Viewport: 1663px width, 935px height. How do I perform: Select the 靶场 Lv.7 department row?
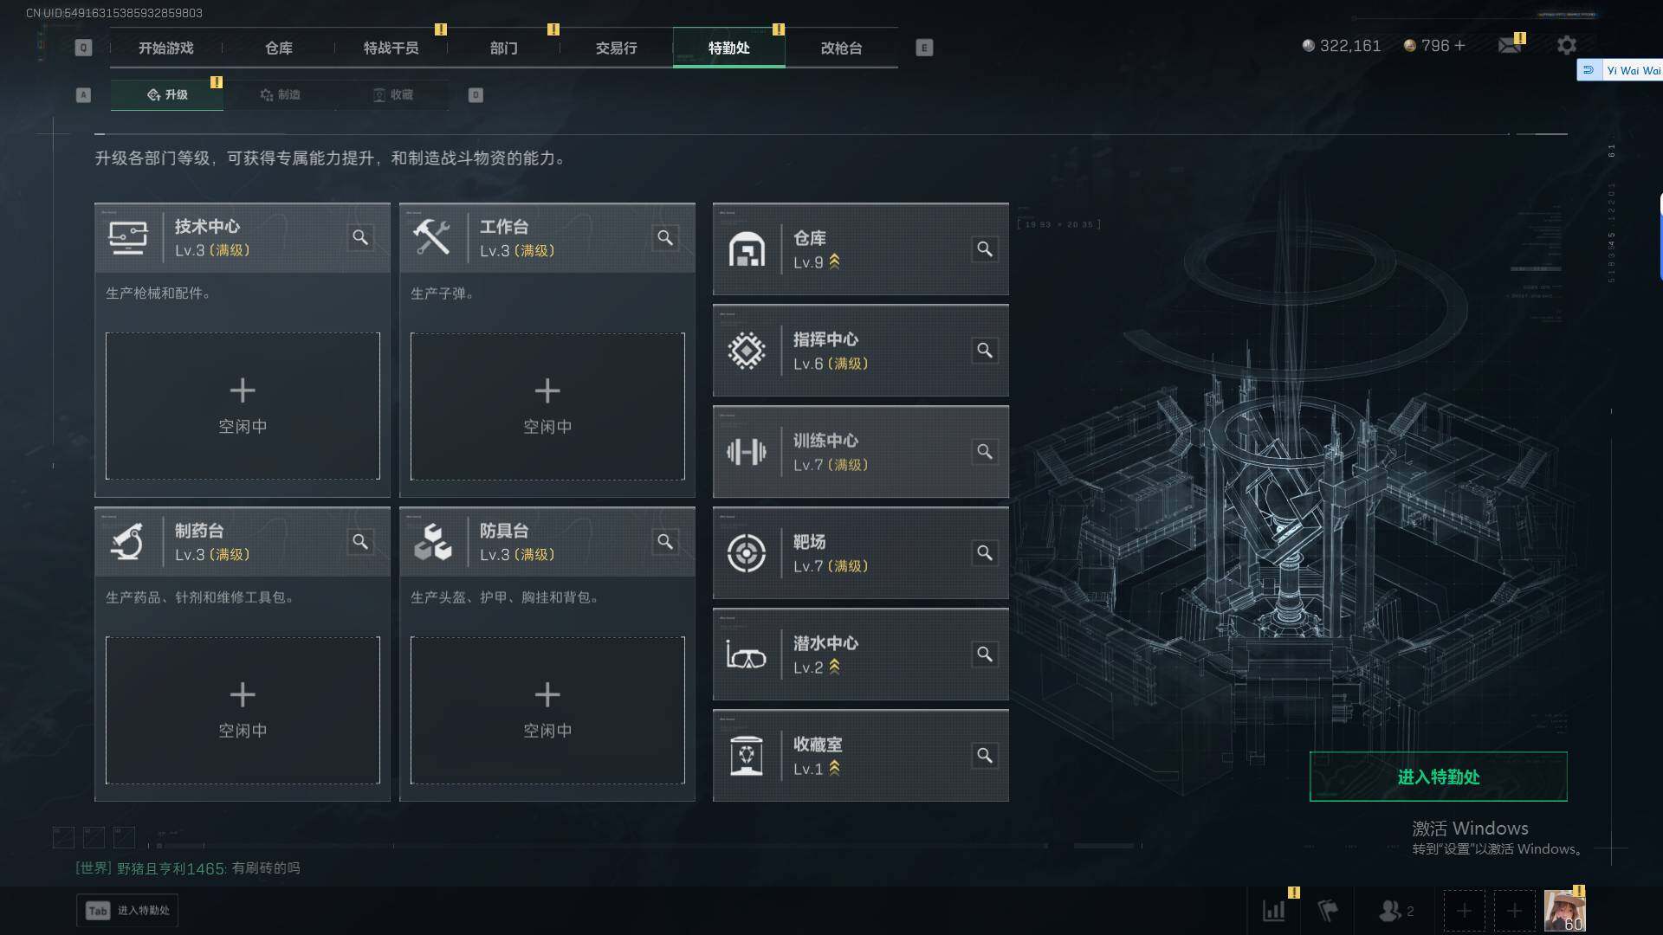[860, 553]
